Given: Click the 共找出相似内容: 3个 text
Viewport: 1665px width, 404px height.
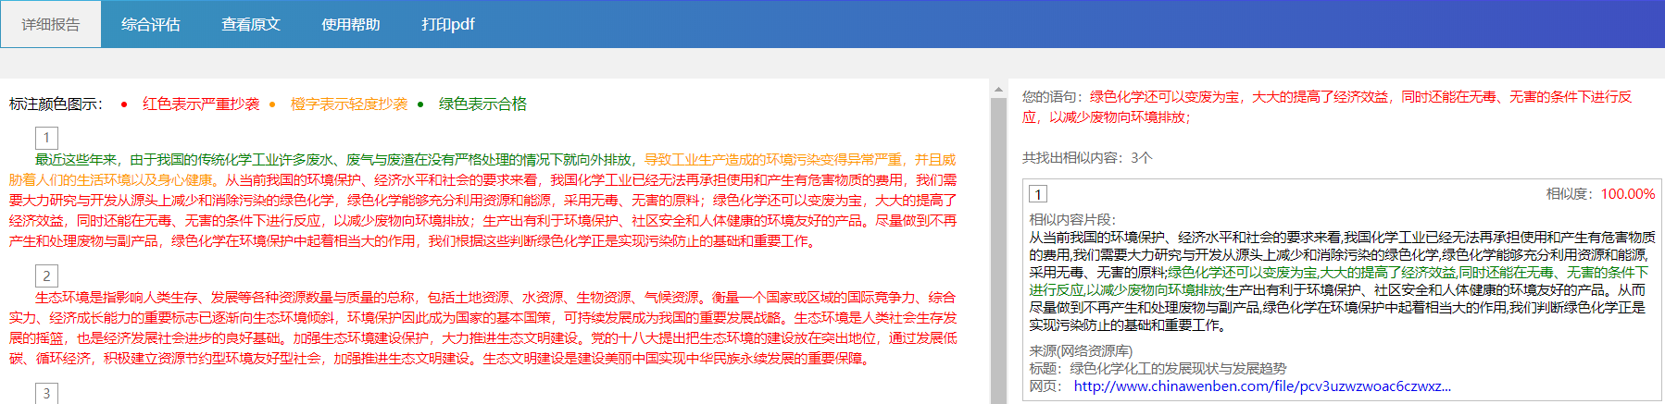Looking at the screenshot, I should [1087, 158].
